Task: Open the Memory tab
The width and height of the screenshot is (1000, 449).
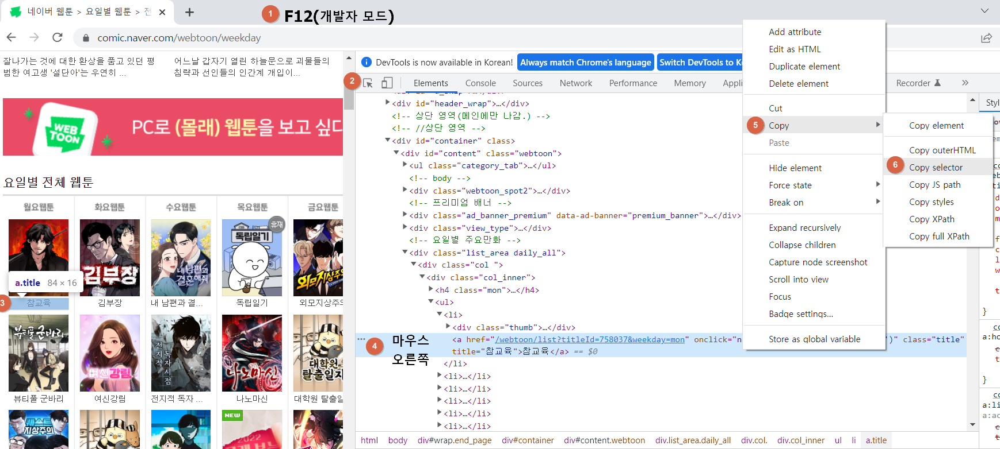Action: click(x=690, y=83)
